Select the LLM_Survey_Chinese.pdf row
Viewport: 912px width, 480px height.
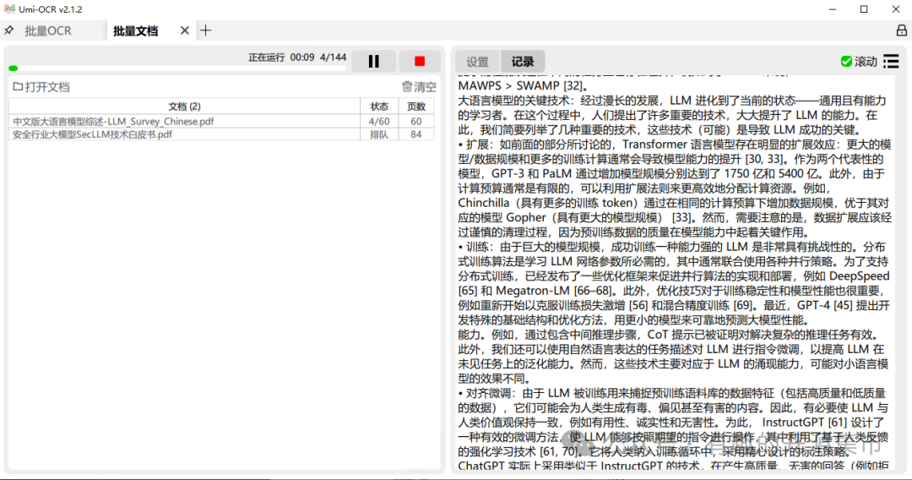(113, 121)
